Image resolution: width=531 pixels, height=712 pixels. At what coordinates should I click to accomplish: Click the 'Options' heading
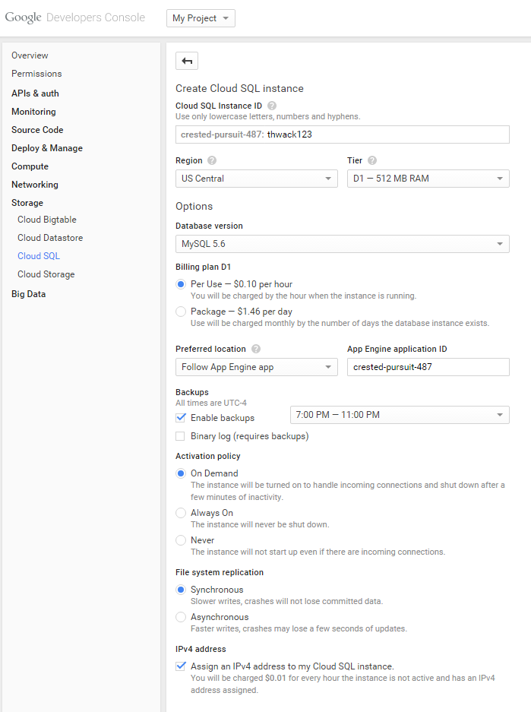194,206
